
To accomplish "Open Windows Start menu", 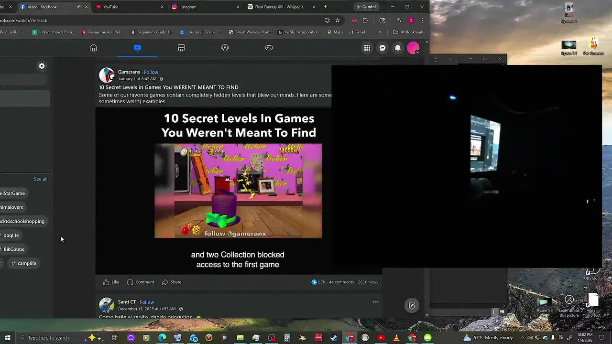I will click(x=7, y=338).
